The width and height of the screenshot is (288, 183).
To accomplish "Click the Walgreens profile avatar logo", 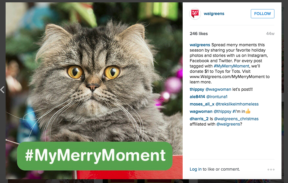I will pos(195,14).
